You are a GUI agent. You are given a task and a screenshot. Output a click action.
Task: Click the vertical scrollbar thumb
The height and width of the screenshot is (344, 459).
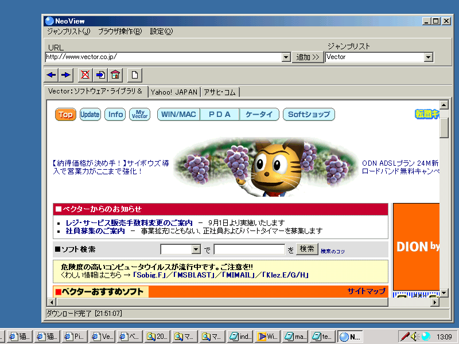444,127
